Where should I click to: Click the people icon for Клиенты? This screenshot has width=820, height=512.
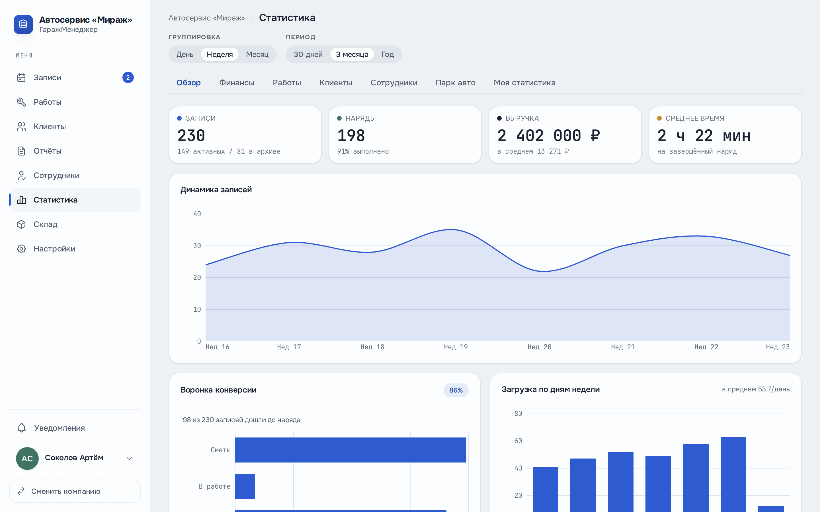pyautogui.click(x=21, y=126)
